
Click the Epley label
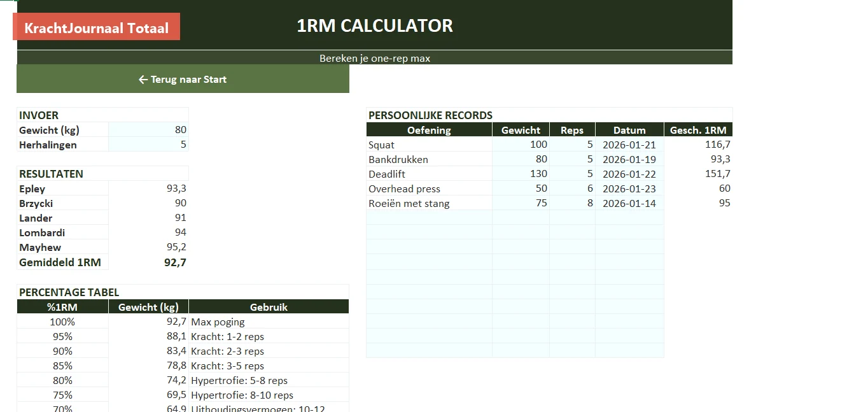(62, 188)
